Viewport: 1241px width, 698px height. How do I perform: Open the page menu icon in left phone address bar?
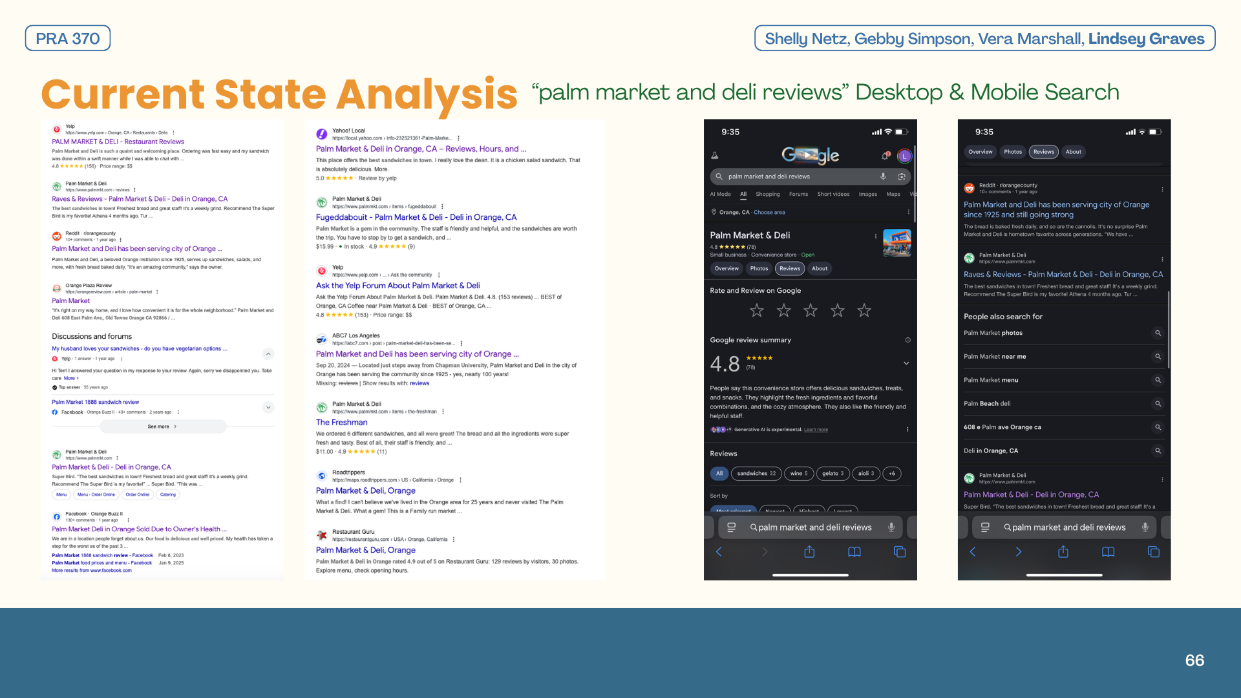732,527
